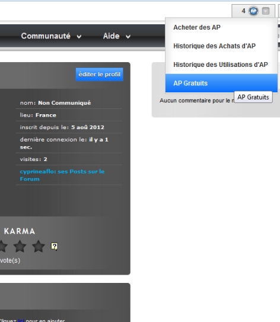Rate with the middle karma star

(20, 246)
